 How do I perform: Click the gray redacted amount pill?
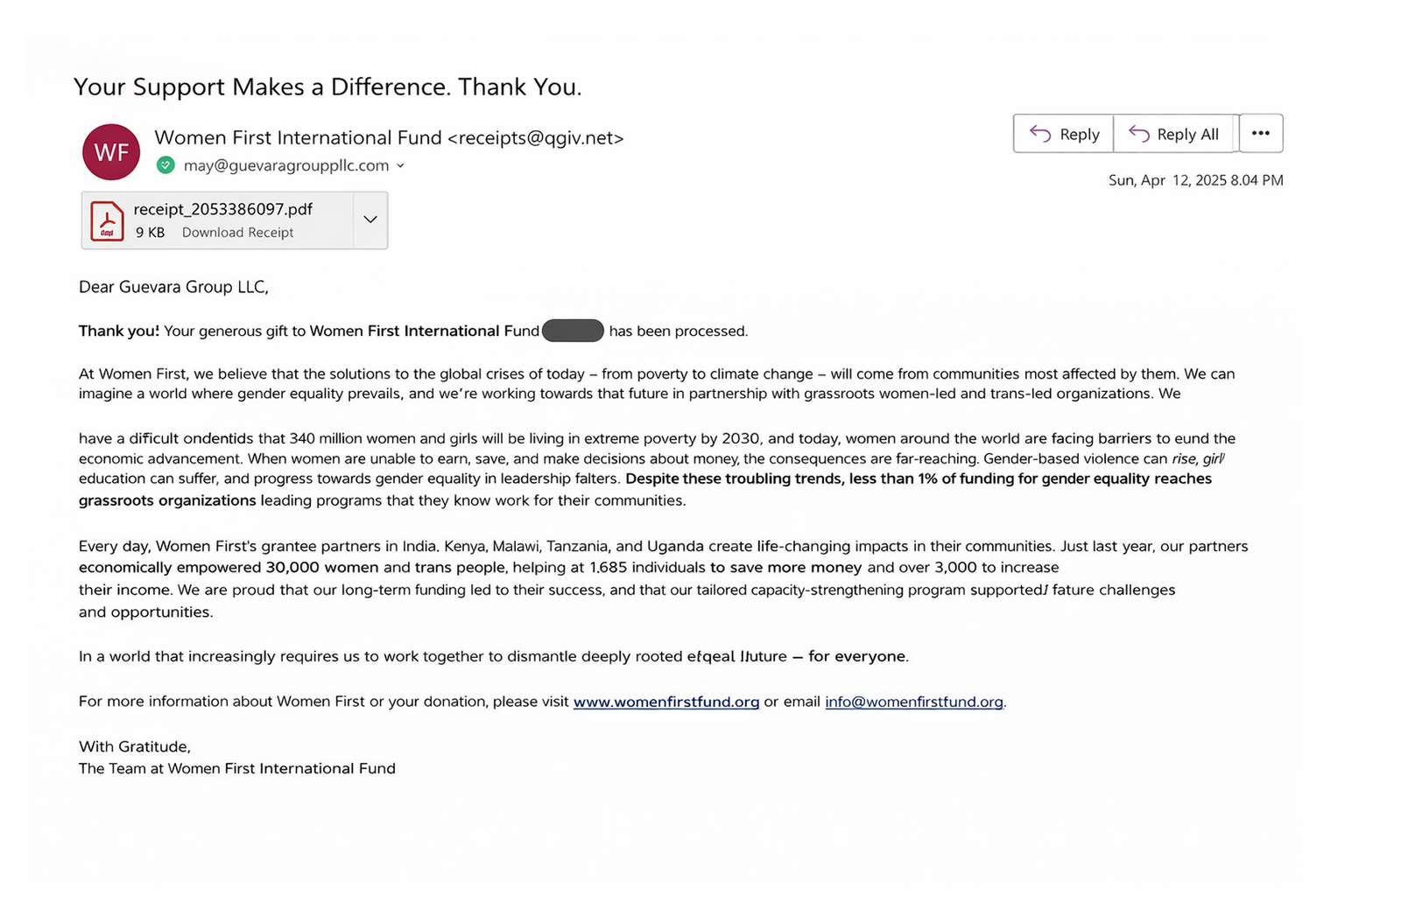point(573,331)
